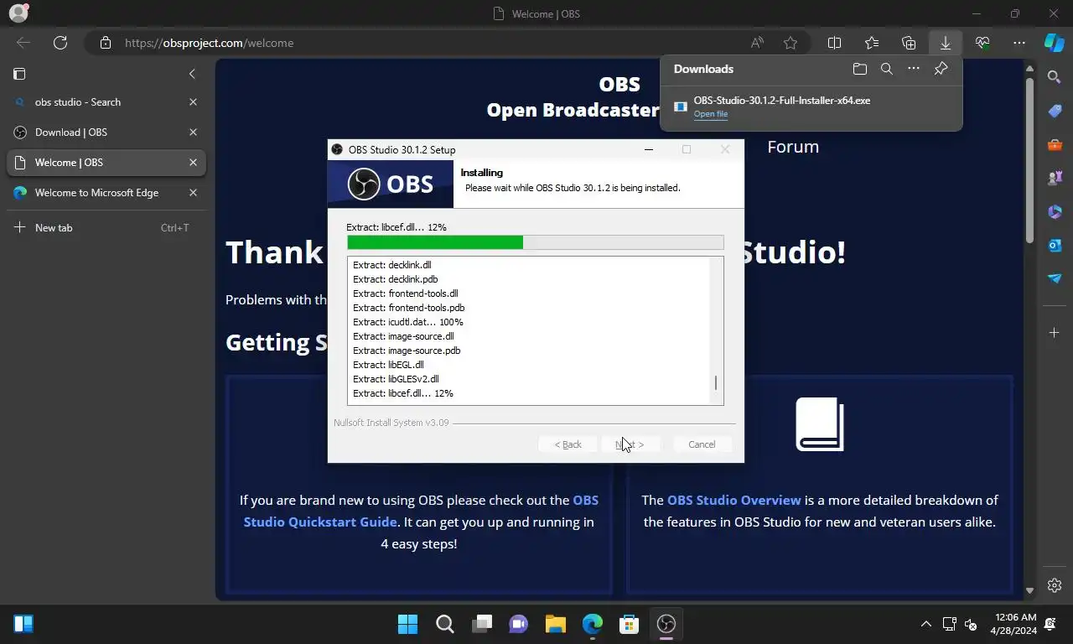Viewport: 1073px width, 644px height.
Task: Open the Drop paper-plane sidebar icon
Action: [1055, 278]
